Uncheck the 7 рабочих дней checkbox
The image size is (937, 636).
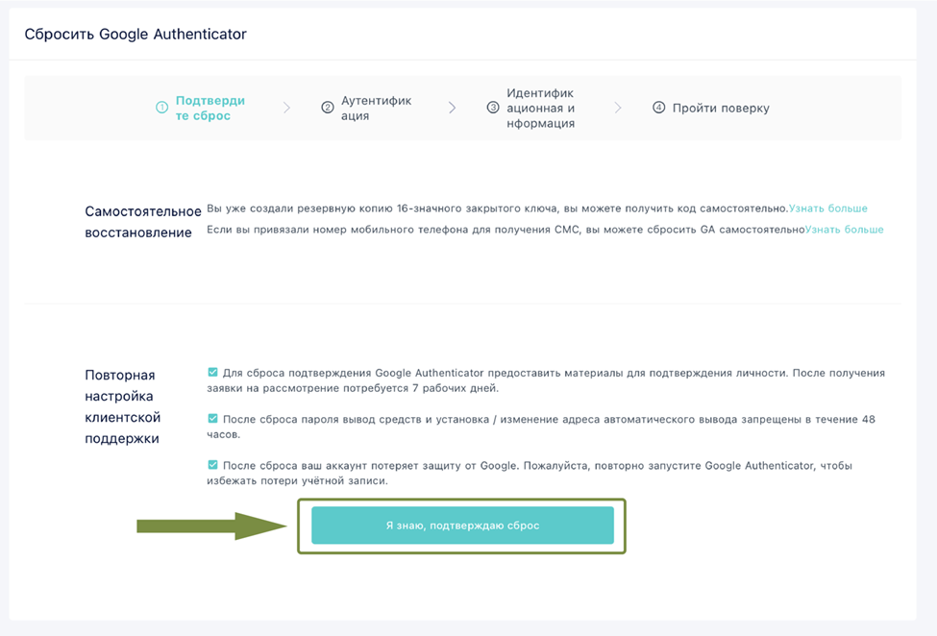coord(212,372)
